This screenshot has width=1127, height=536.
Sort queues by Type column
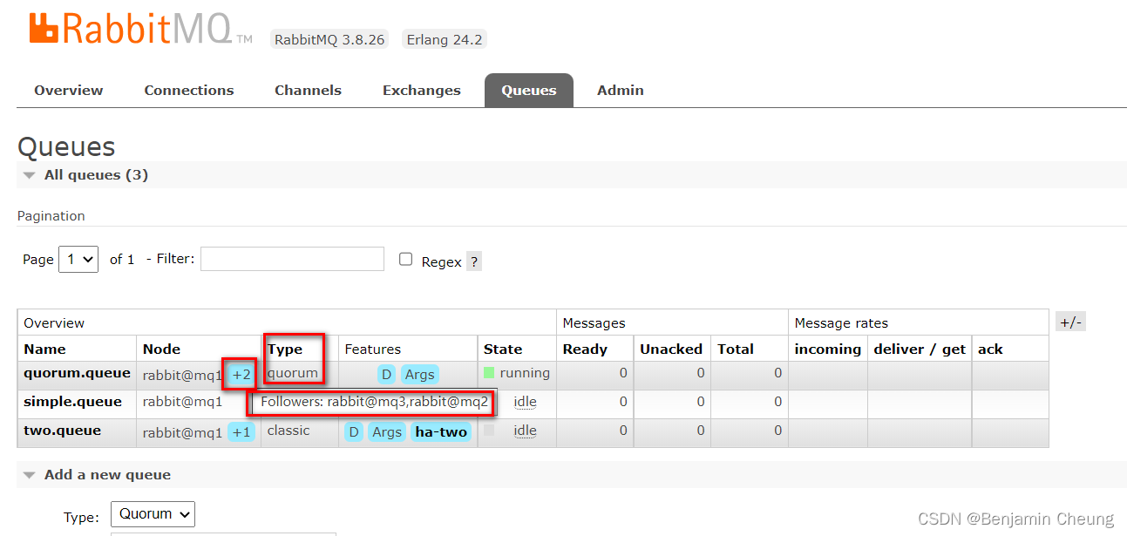tap(285, 349)
